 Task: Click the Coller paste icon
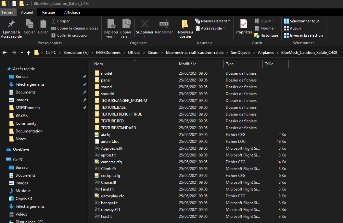coord(43,24)
